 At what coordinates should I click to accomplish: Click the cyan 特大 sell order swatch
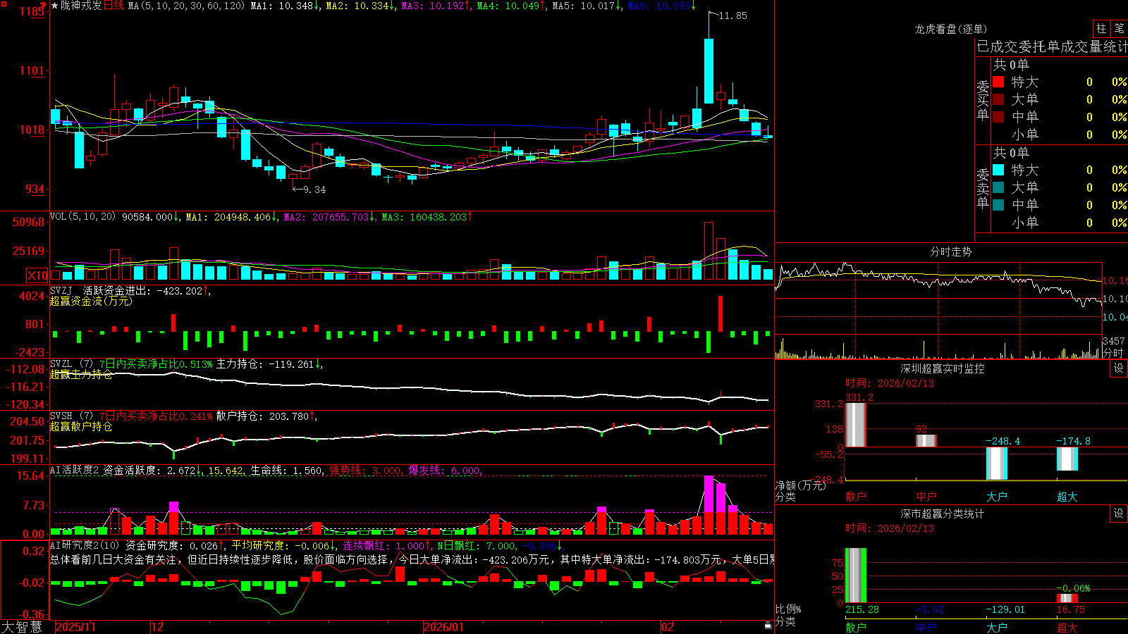998,170
